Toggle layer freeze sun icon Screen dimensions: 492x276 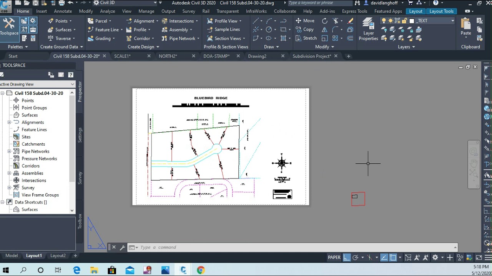[391, 21]
